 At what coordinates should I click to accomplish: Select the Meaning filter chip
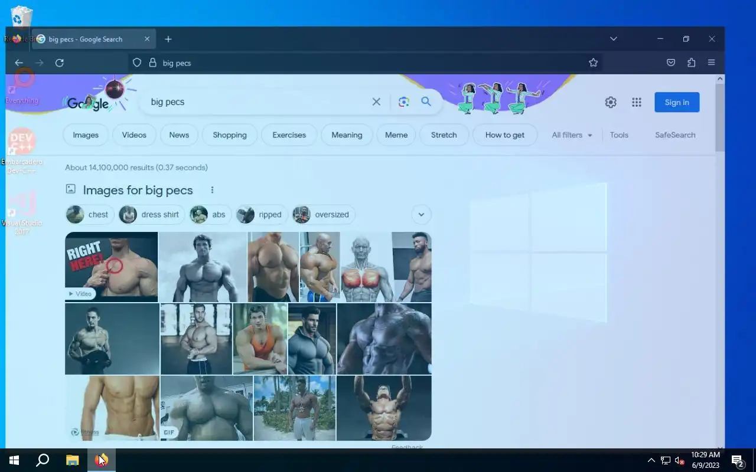pos(347,135)
